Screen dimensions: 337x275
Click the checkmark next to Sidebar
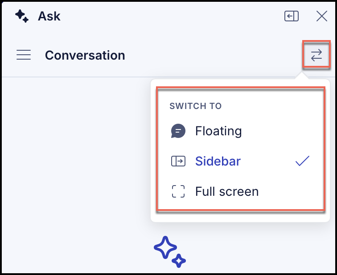(x=302, y=161)
